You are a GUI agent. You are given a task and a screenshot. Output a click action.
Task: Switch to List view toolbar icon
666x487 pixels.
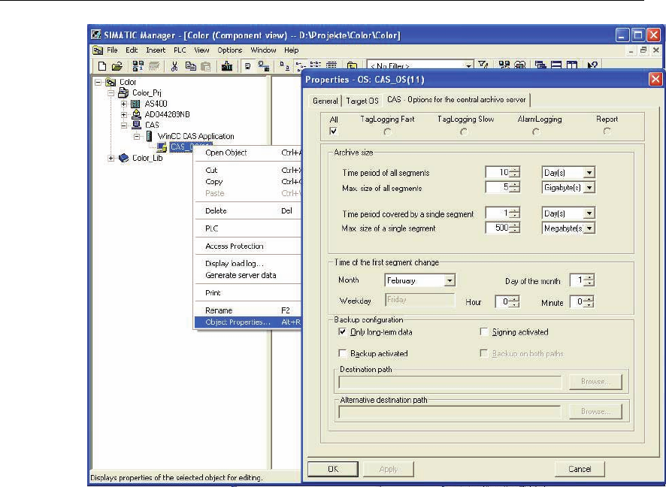(x=315, y=65)
